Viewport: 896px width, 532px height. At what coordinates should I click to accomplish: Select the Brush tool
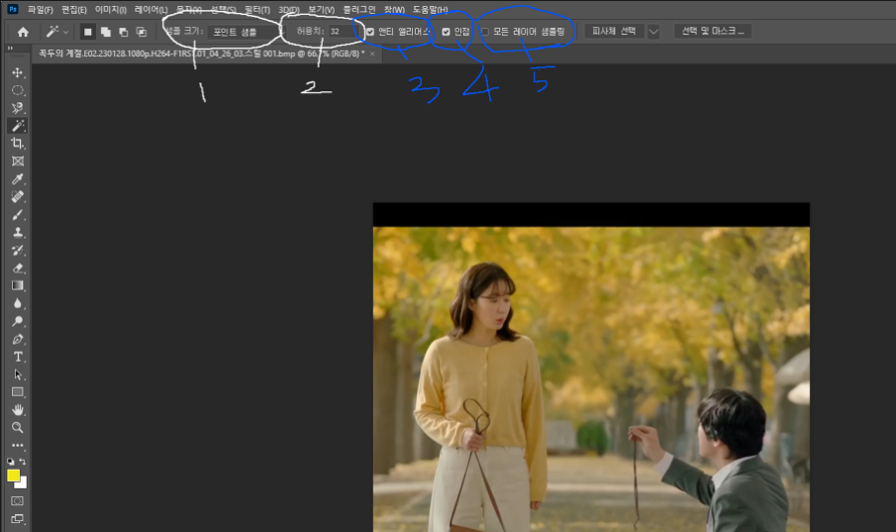(x=18, y=215)
